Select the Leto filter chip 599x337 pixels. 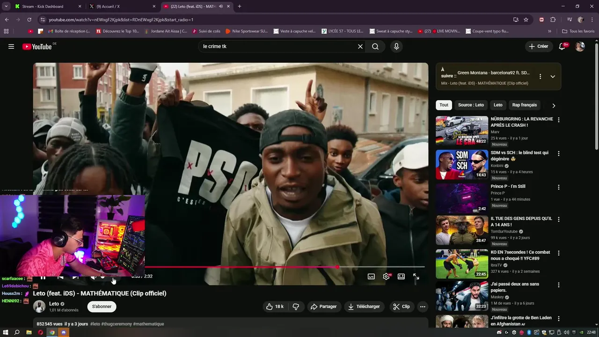click(x=498, y=105)
